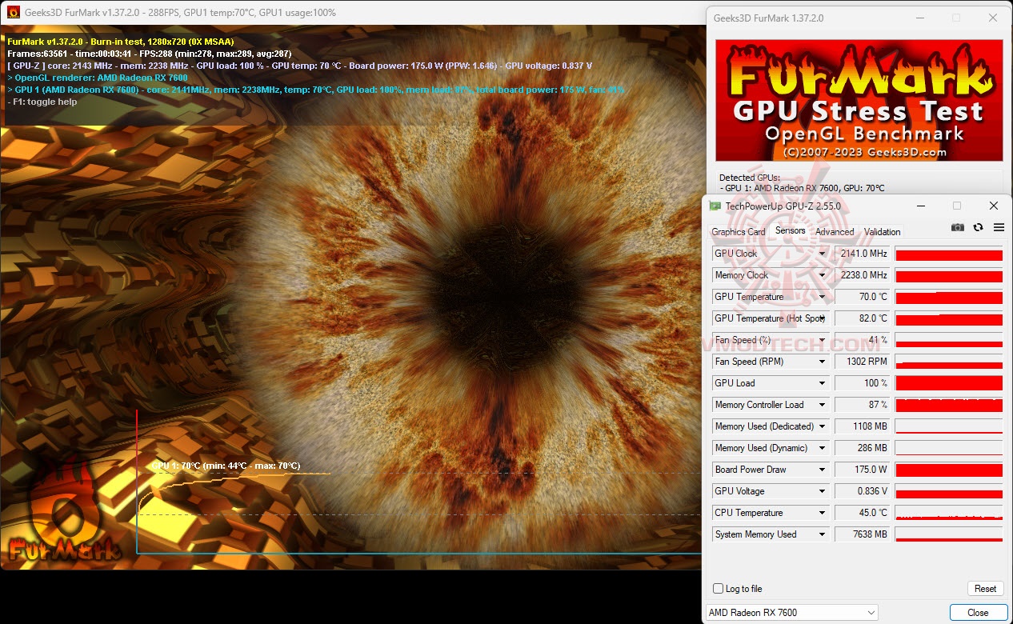This screenshot has height=624, width=1013.
Task: Expand the GPU Temperature sensor dropdown
Action: click(822, 297)
